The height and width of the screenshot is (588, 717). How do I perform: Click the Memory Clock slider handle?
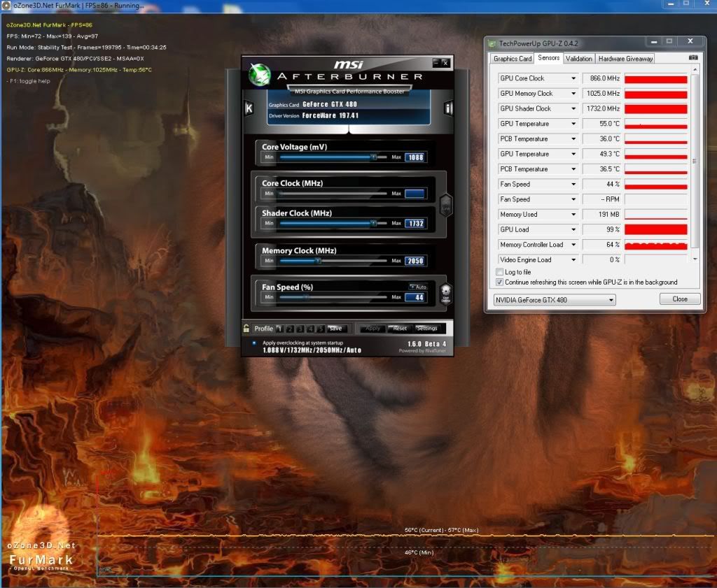(x=319, y=261)
